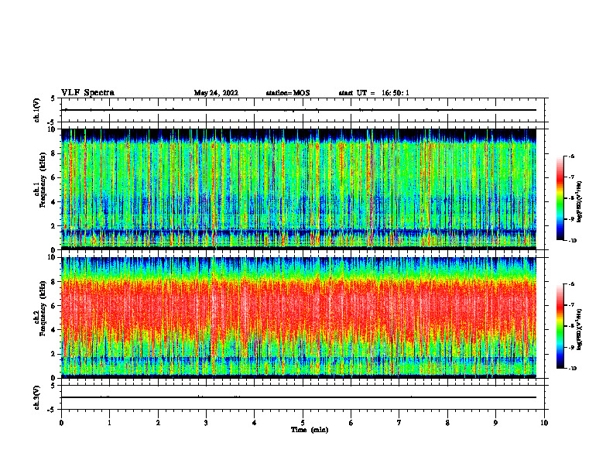This screenshot has width=613, height=474.
Task: Click the -10 tick on ch.1 color bar
Action: click(x=572, y=241)
